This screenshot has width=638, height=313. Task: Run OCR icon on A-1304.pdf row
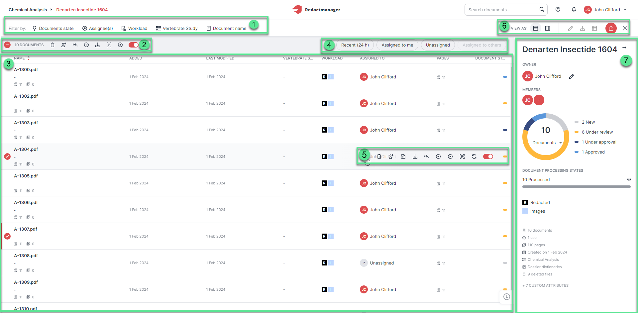462,156
